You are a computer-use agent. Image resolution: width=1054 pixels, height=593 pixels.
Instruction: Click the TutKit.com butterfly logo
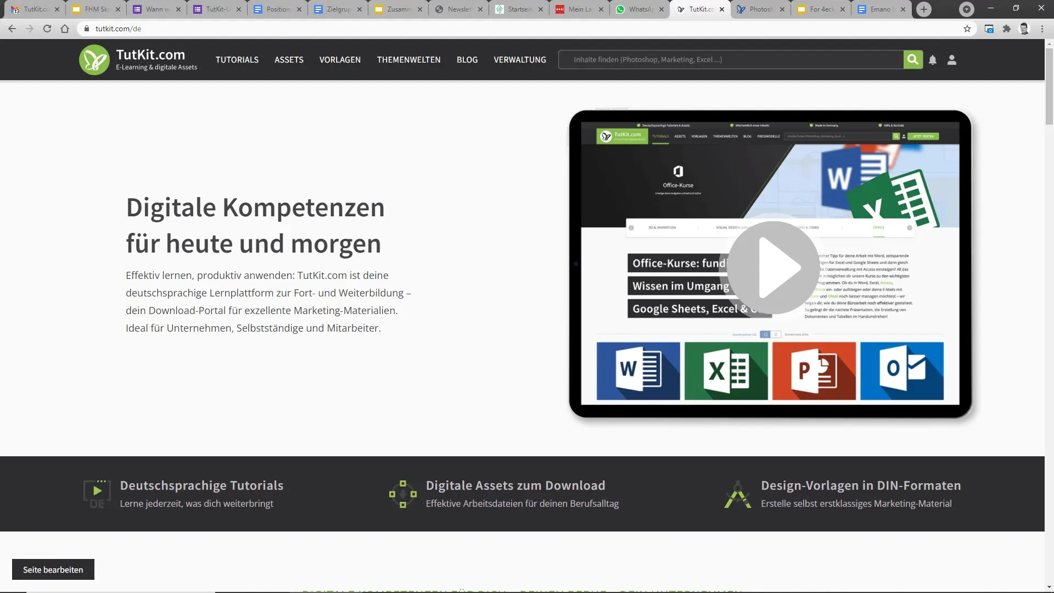click(x=94, y=60)
